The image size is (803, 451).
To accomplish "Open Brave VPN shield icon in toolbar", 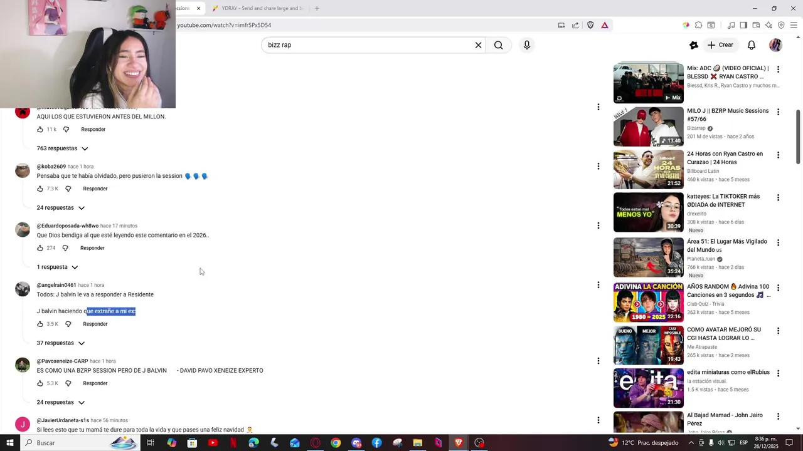I will click(781, 25).
